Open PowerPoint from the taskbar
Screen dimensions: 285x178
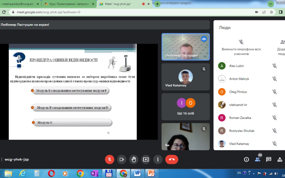tap(151, 173)
